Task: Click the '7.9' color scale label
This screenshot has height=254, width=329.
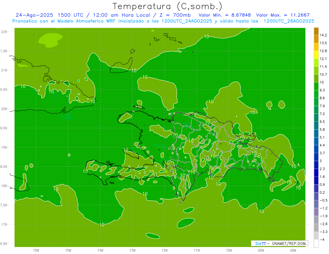Action: (322, 106)
